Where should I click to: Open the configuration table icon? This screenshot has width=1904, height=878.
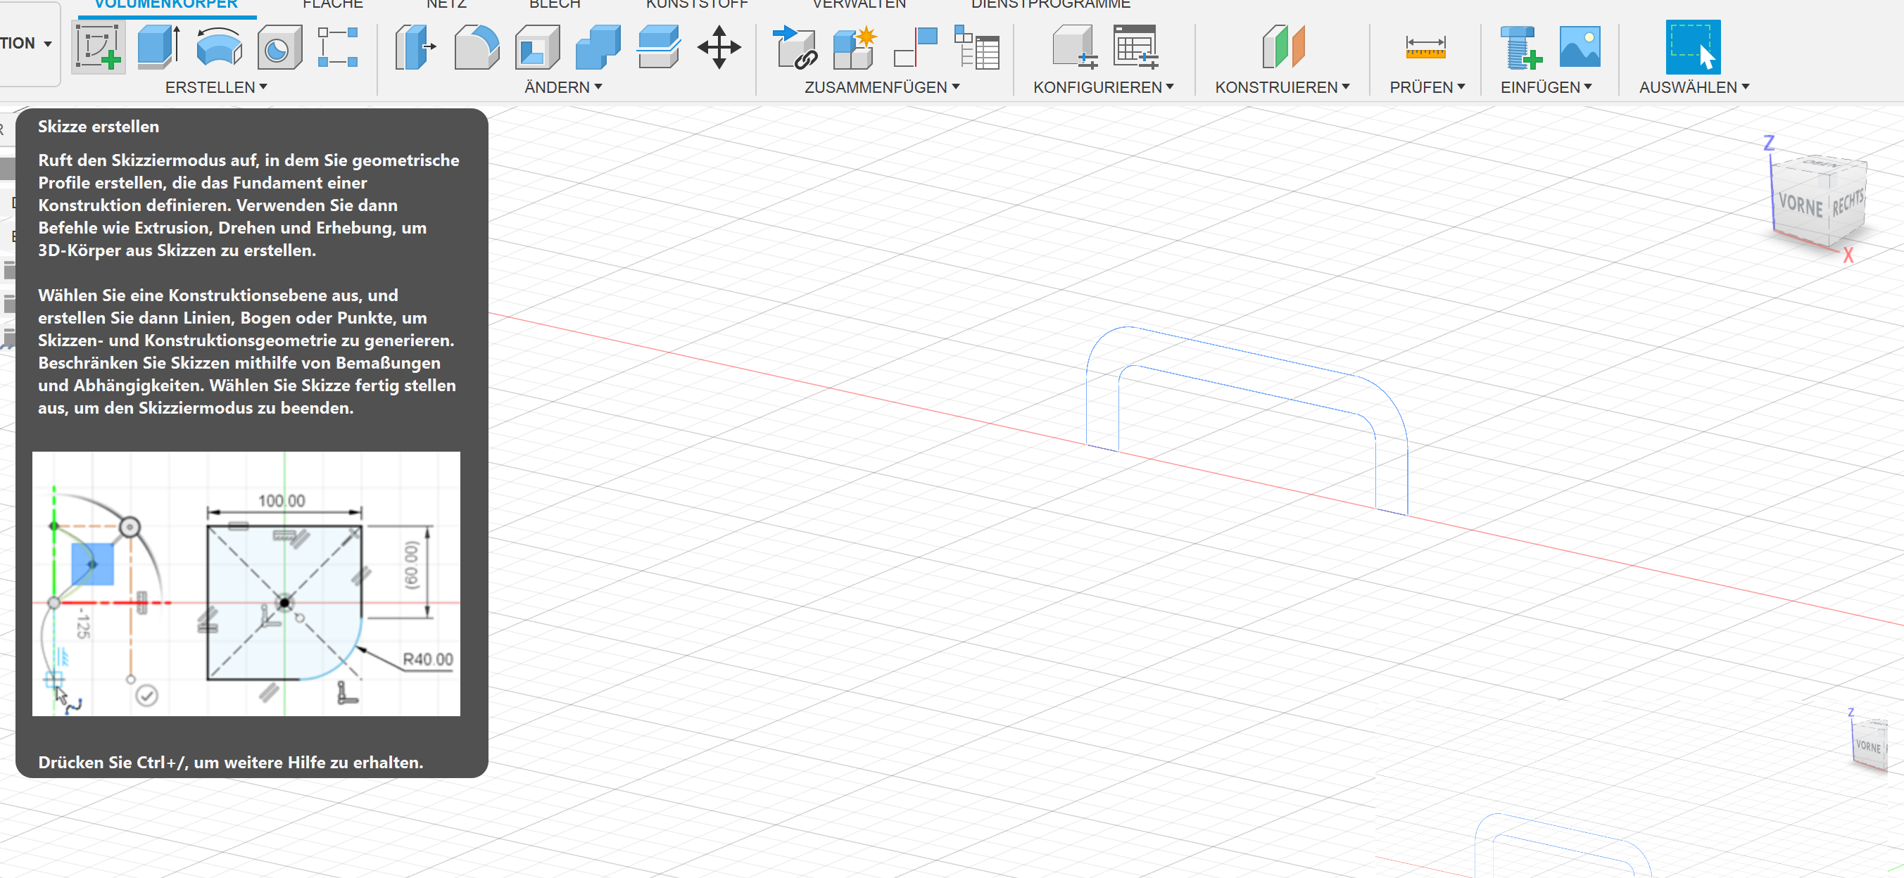(1135, 47)
